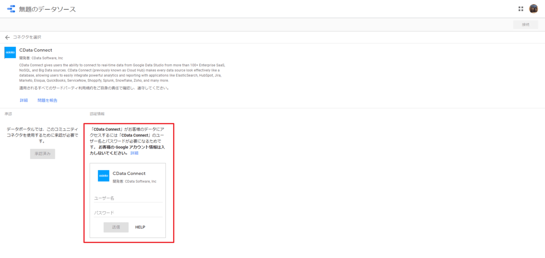Click the CData Connect title in login card

[129, 173]
